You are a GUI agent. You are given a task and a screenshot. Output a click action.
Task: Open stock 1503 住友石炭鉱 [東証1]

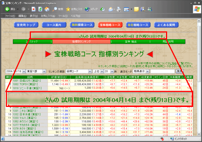click(x=28, y=132)
